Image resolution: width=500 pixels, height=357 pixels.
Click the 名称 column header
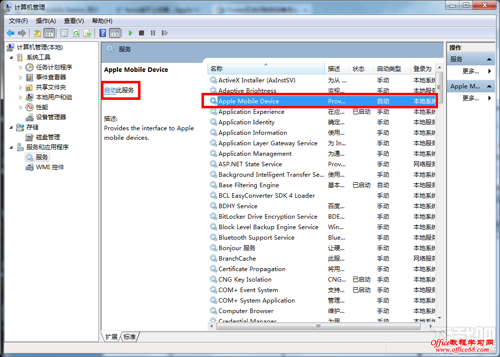[216, 69]
